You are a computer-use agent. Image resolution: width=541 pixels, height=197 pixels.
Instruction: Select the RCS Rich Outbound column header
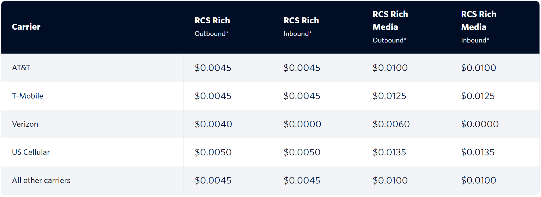tap(212, 27)
